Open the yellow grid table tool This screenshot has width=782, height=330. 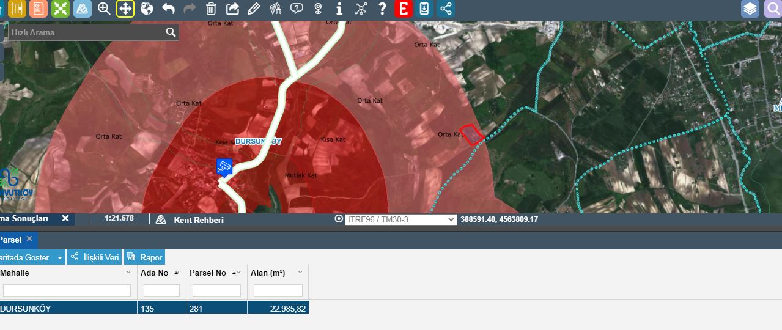pyautogui.click(x=17, y=9)
